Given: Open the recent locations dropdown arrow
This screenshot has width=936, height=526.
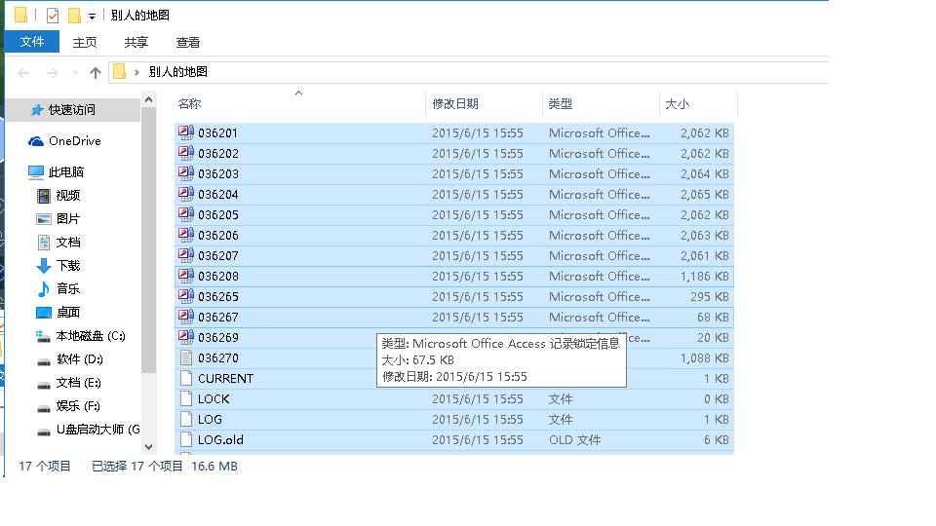Looking at the screenshot, I should 75,73.
